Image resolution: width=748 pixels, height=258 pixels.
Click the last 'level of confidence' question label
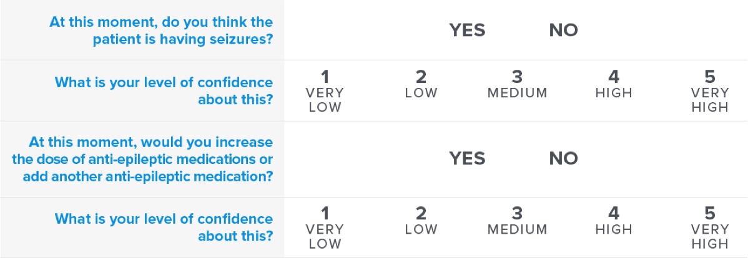tap(164, 227)
